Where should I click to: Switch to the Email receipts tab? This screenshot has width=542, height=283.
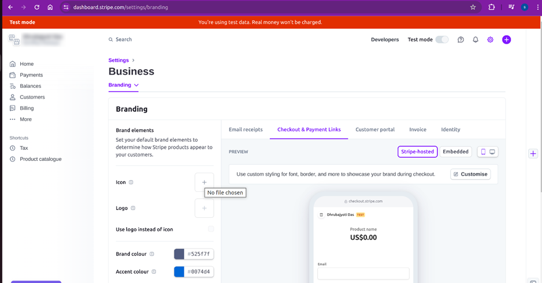pyautogui.click(x=246, y=130)
